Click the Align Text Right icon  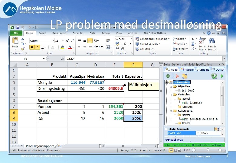pos(90,47)
